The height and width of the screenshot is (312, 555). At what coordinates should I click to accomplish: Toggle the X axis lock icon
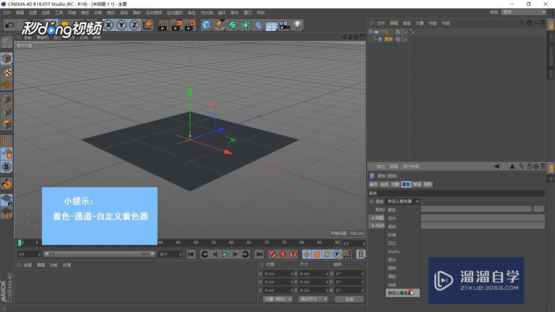108,25
